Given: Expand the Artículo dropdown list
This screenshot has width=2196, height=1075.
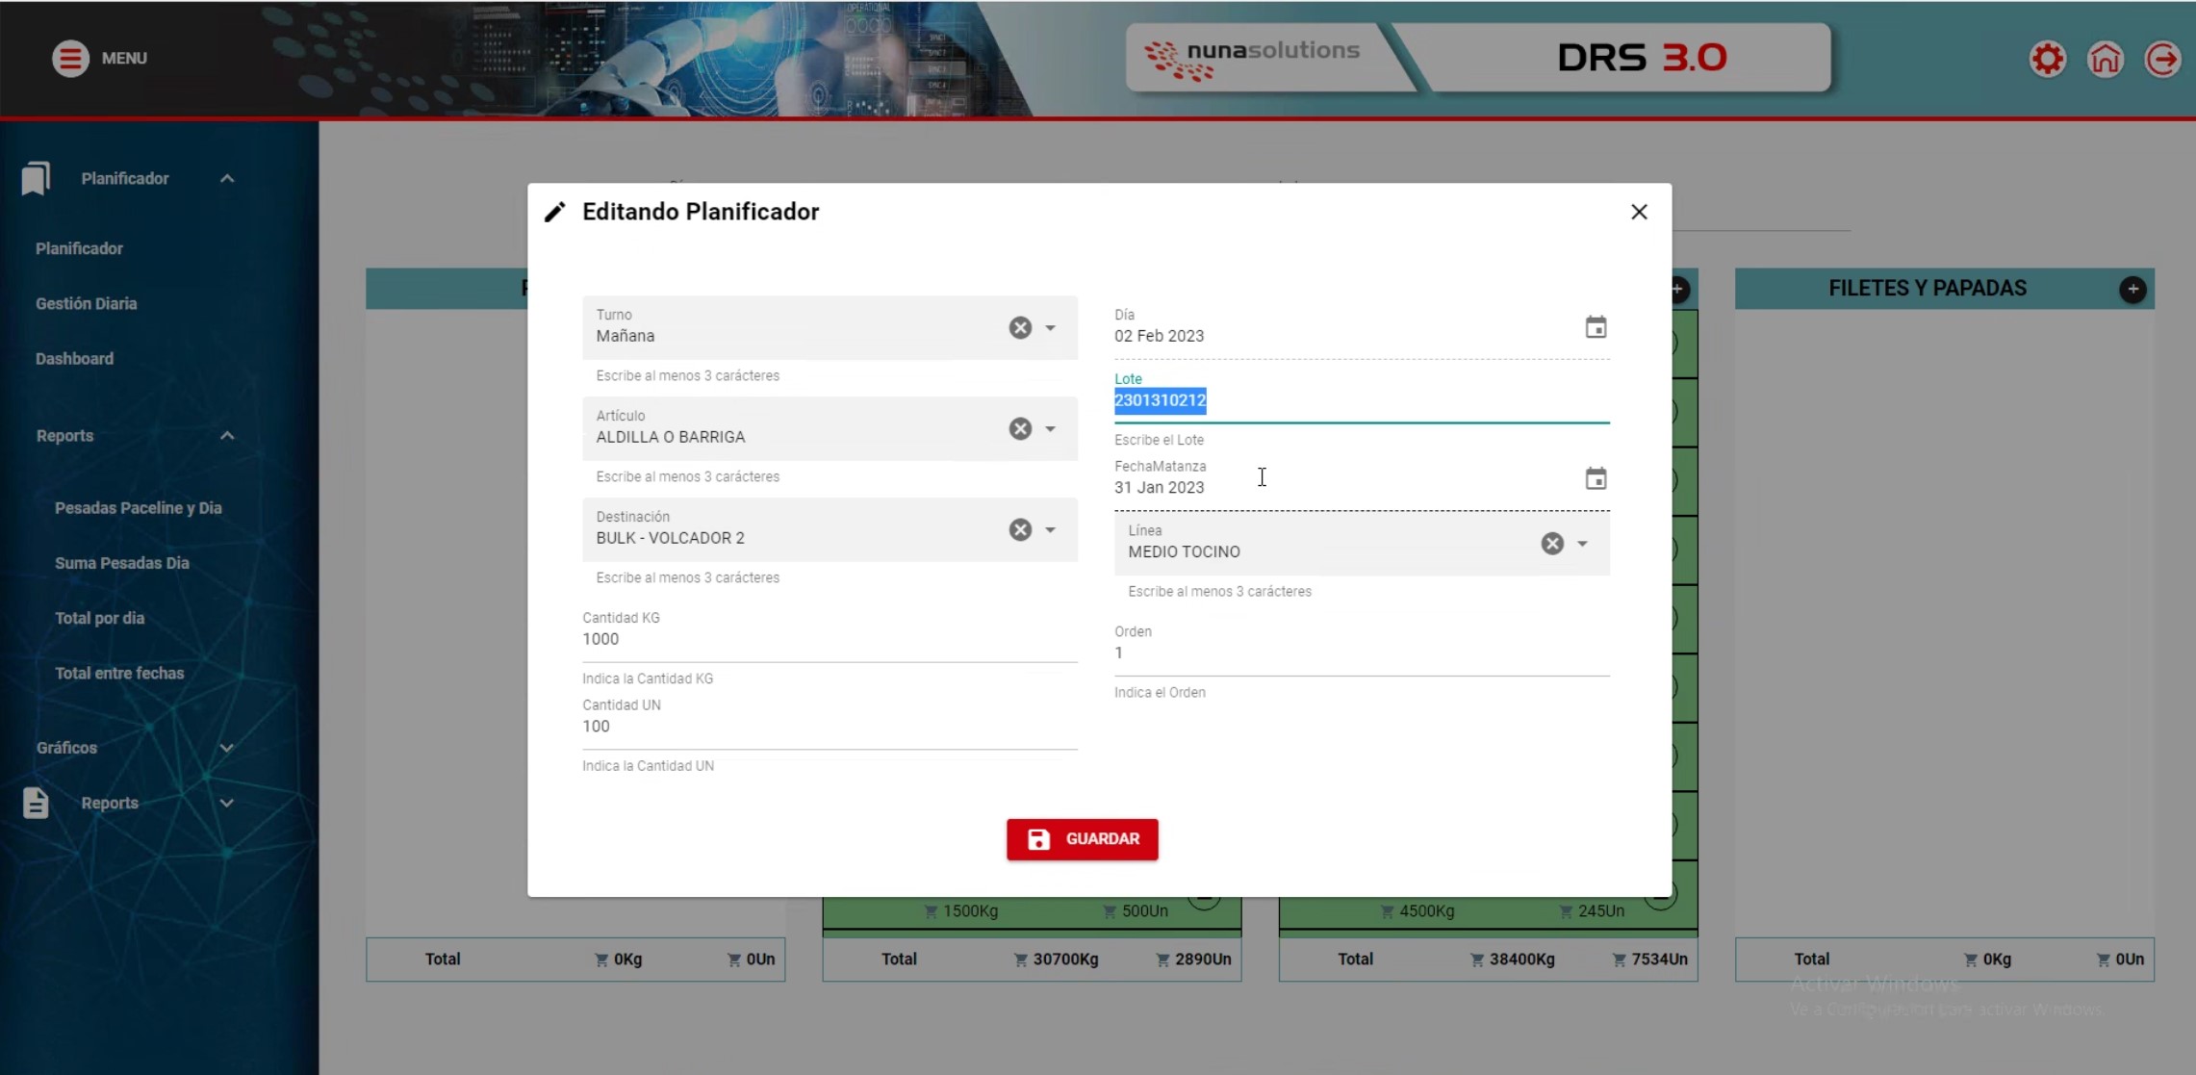Looking at the screenshot, I should point(1051,429).
